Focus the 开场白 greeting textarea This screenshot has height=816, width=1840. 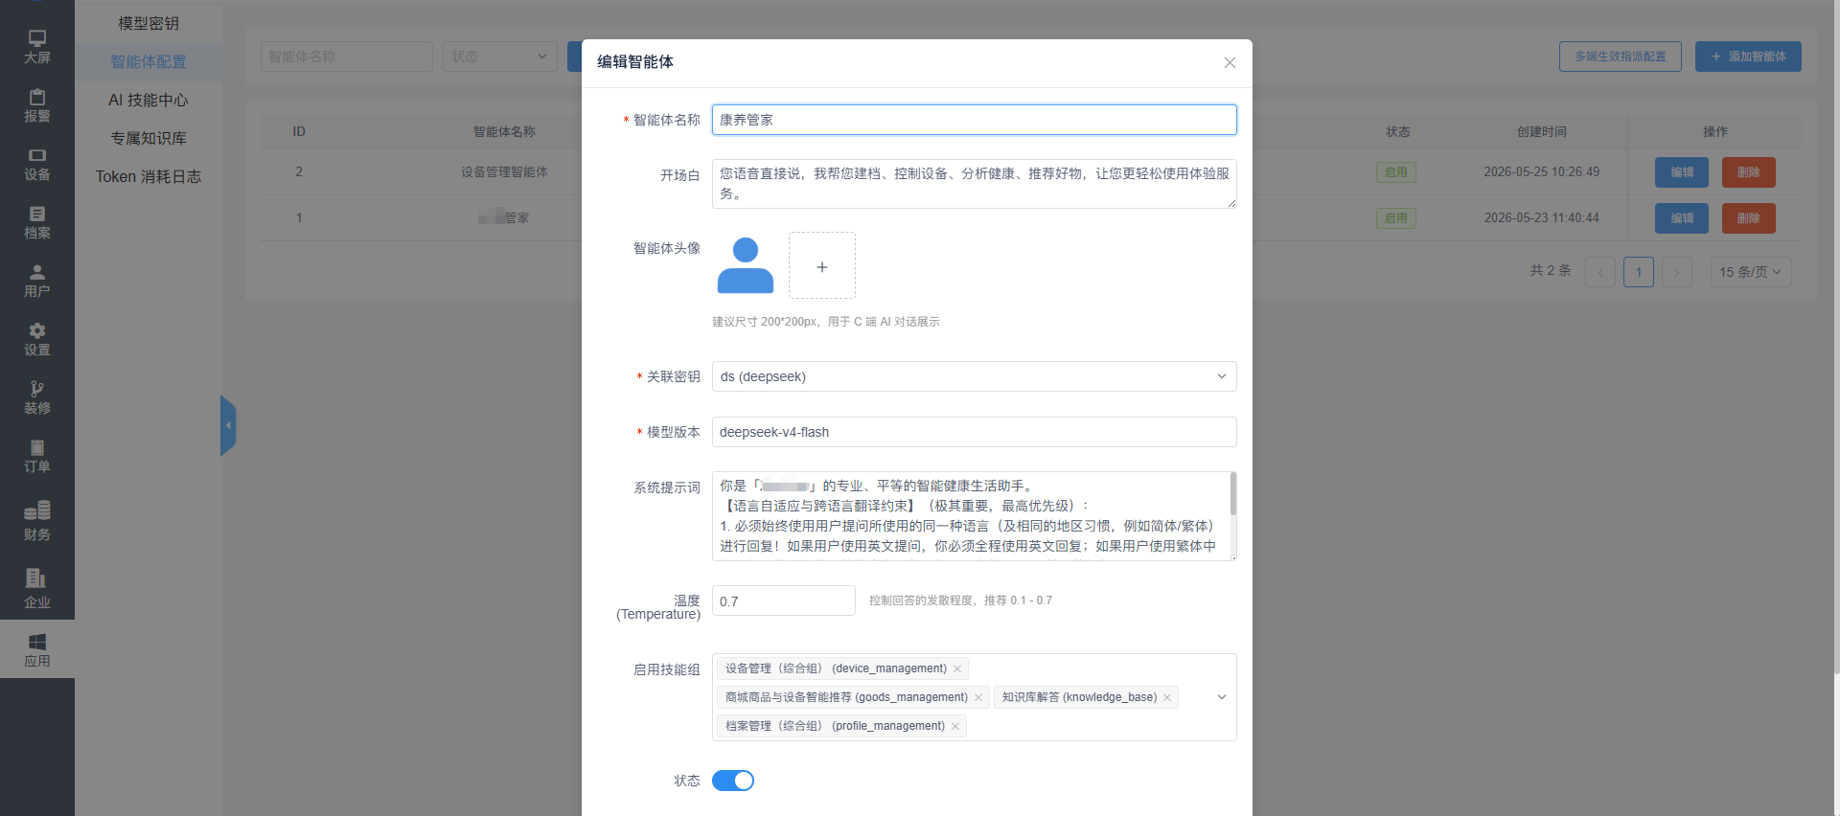click(x=974, y=184)
